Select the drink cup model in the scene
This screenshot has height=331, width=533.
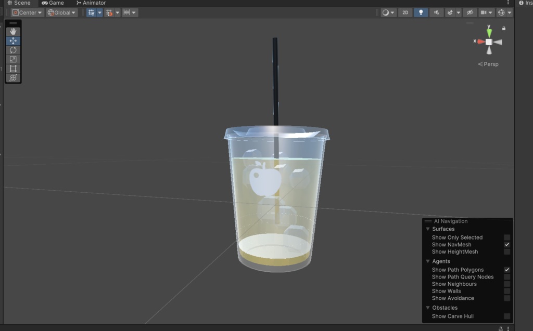click(x=276, y=200)
